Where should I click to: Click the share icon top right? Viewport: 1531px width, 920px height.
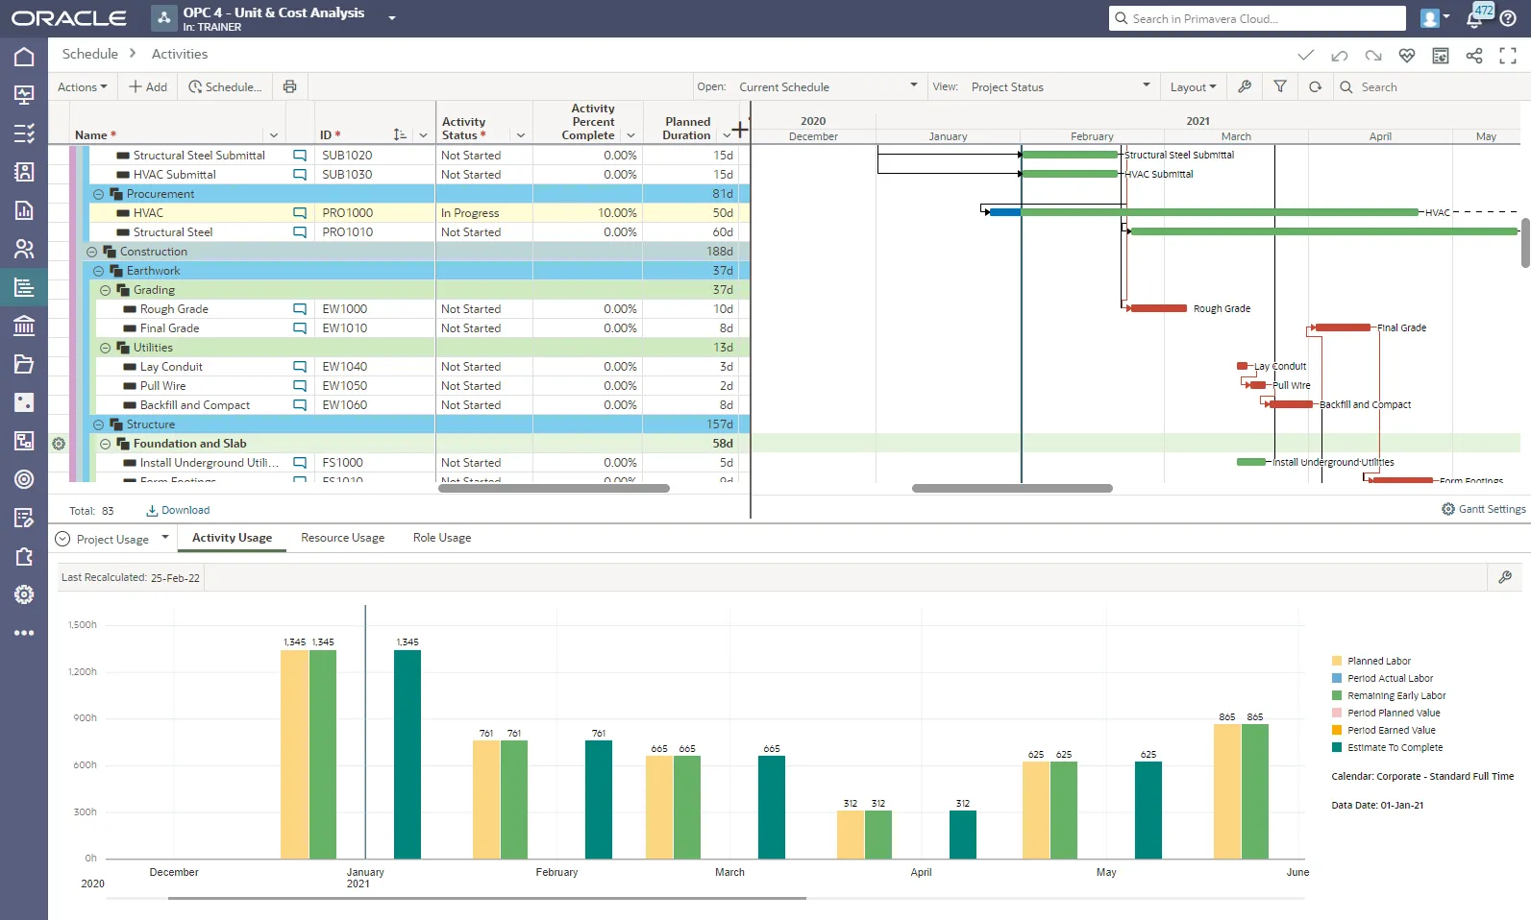coord(1474,56)
